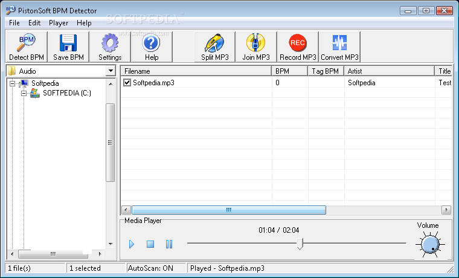Open the Help menu

coord(84,23)
